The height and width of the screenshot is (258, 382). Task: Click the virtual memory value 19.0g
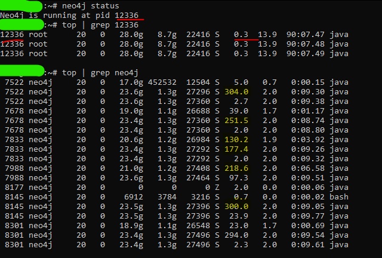pos(131,111)
